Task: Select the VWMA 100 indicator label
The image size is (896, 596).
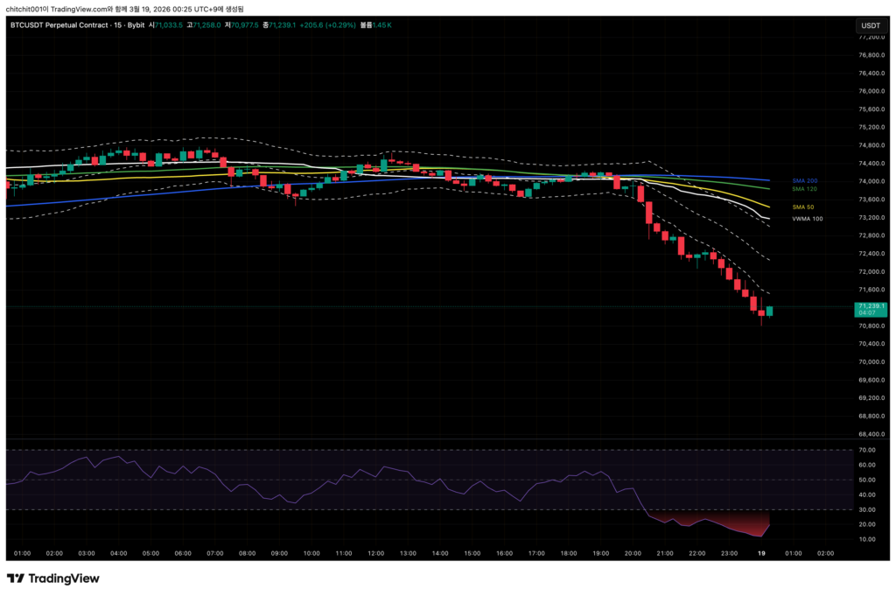Action: point(807,218)
